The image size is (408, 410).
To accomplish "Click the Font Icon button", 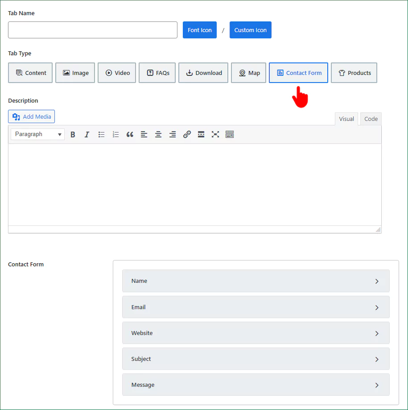I will pos(200,30).
